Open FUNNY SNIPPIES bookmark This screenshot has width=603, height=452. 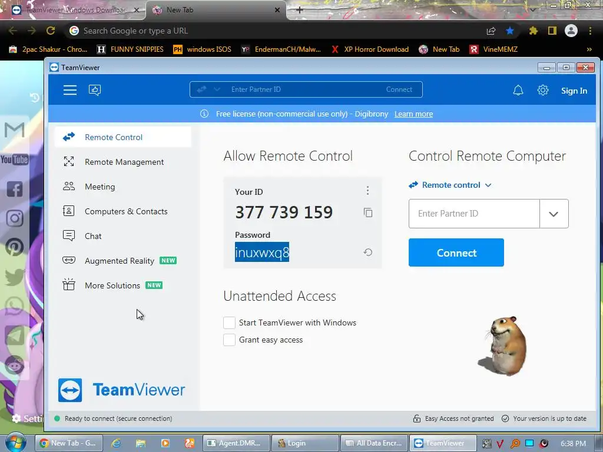click(130, 49)
